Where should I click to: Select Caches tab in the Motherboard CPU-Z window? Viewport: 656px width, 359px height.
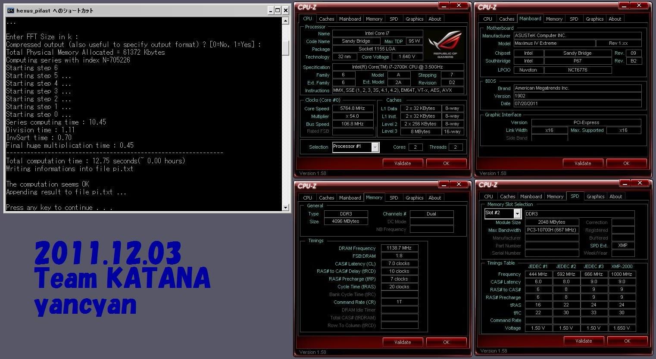[x=506, y=19]
